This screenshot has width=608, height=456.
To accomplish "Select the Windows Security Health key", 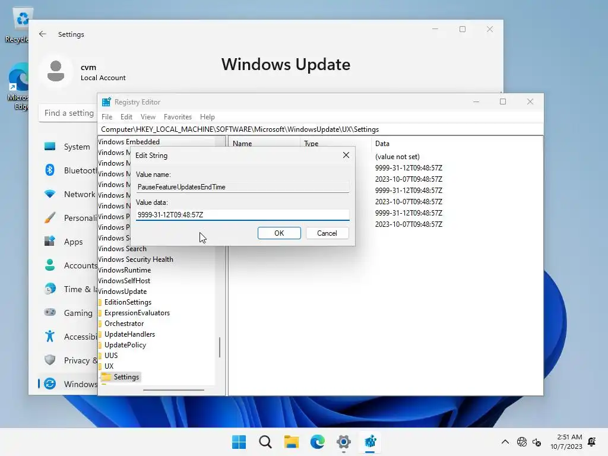I will tap(136, 259).
